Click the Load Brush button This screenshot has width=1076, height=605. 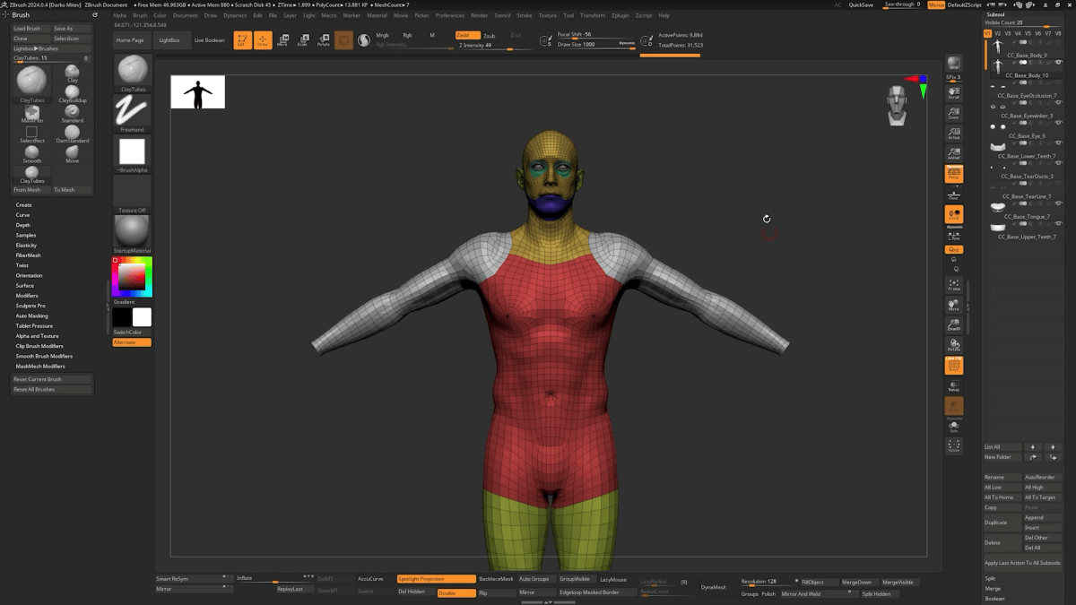(x=30, y=29)
